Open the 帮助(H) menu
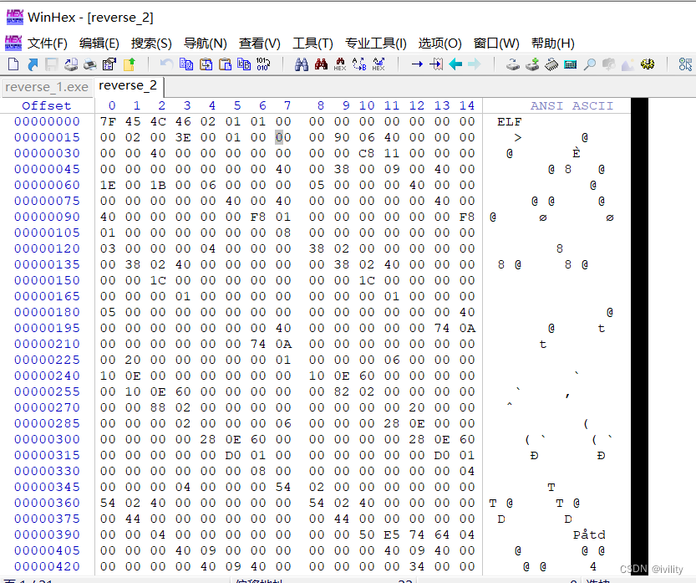Viewport: 696px width, 583px height. coord(552,43)
